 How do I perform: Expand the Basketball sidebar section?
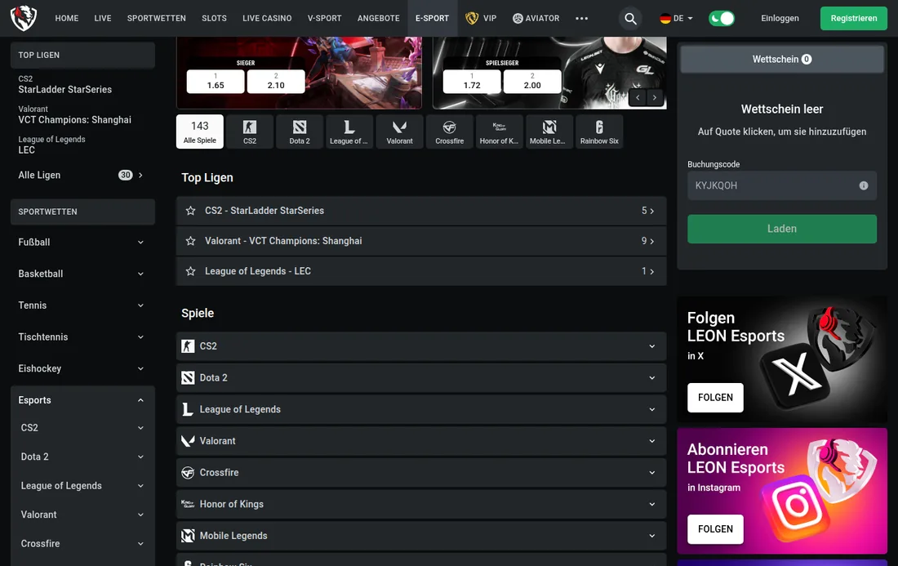(x=82, y=274)
